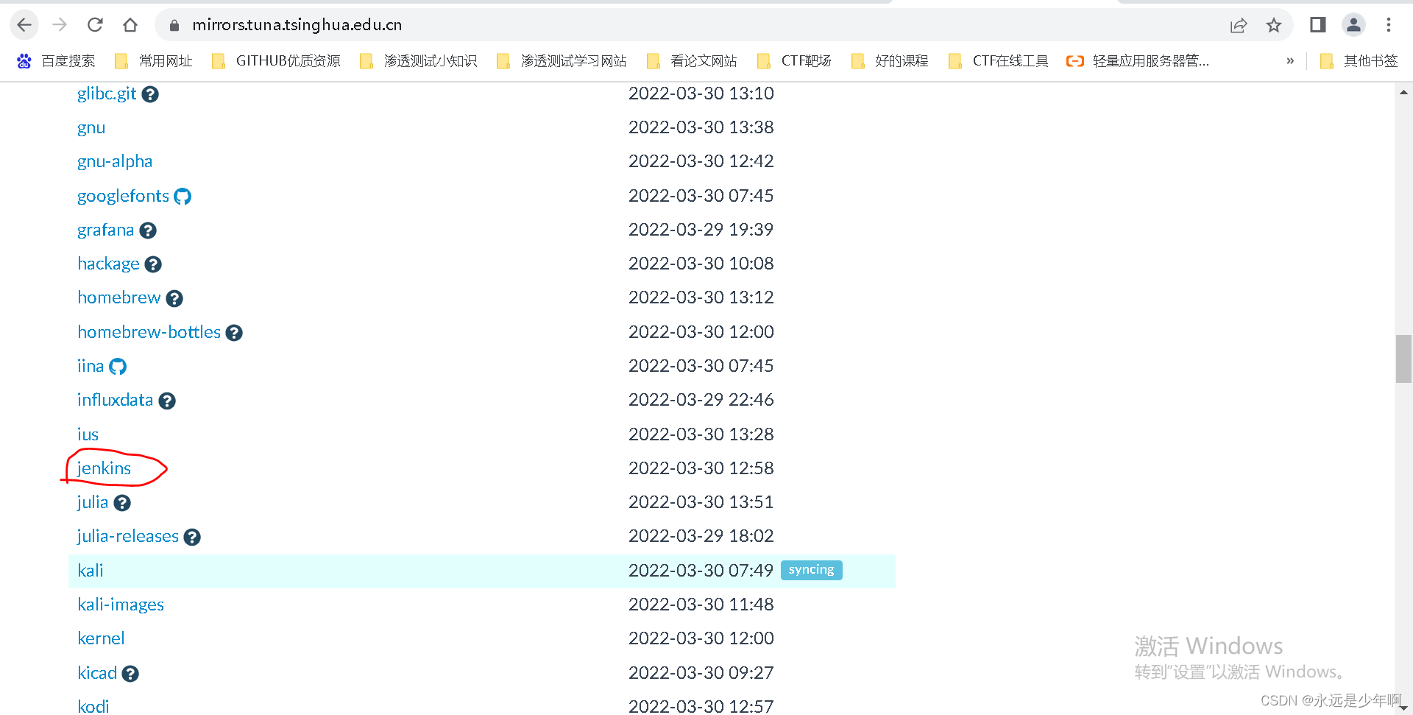Viewport: 1413px width, 715px height.
Task: Open the googlefonts mirror link
Action: [123, 196]
